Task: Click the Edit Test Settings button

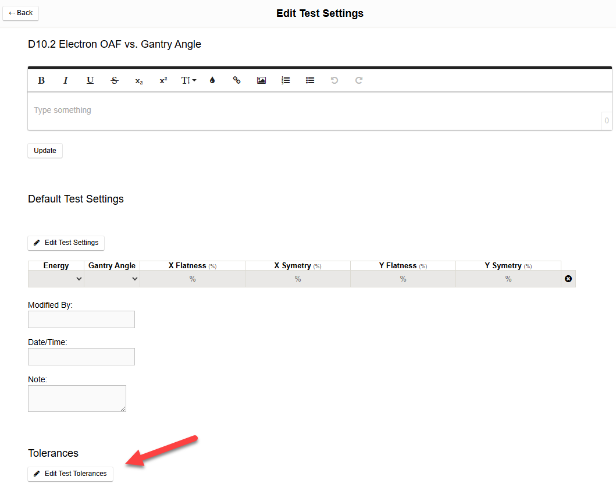Action: coord(66,243)
